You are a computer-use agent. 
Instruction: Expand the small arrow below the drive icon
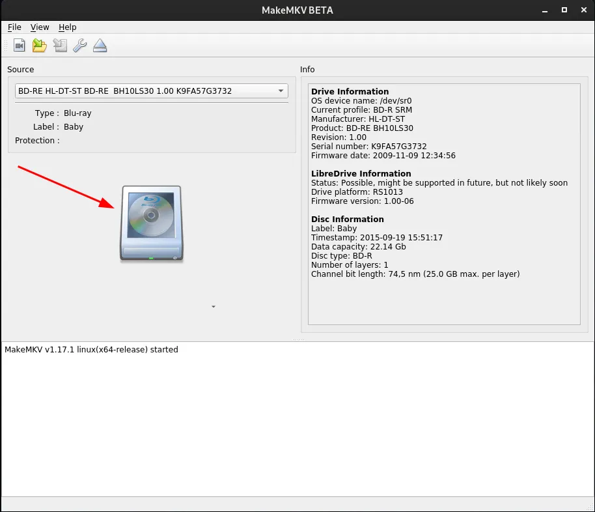[213, 306]
